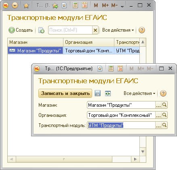The width and height of the screenshot is (177, 170).
Task: Open calendar icon in front dialog title bar
Action: point(120,69)
